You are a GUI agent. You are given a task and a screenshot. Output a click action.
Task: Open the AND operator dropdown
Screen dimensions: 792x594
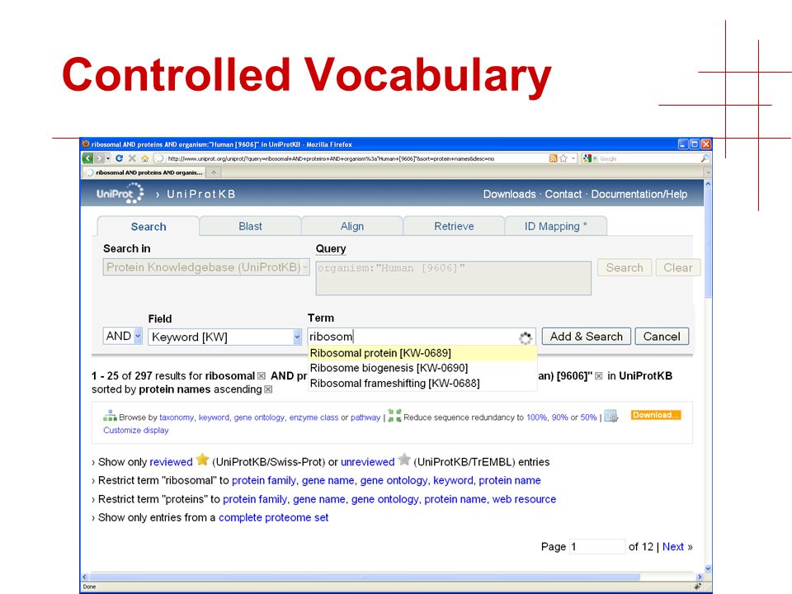[x=122, y=337]
